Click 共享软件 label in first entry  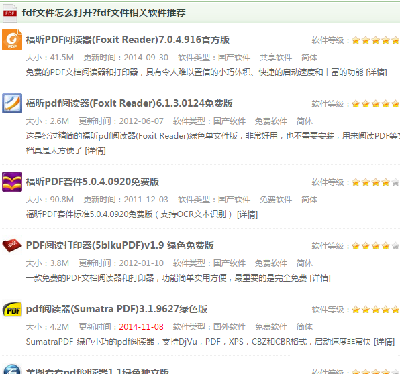[x=276, y=58]
